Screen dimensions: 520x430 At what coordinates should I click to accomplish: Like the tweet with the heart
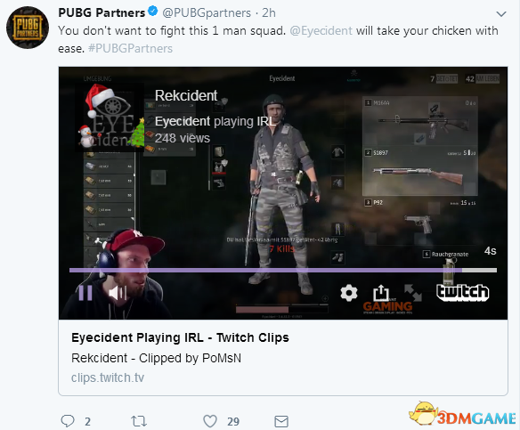(x=210, y=421)
